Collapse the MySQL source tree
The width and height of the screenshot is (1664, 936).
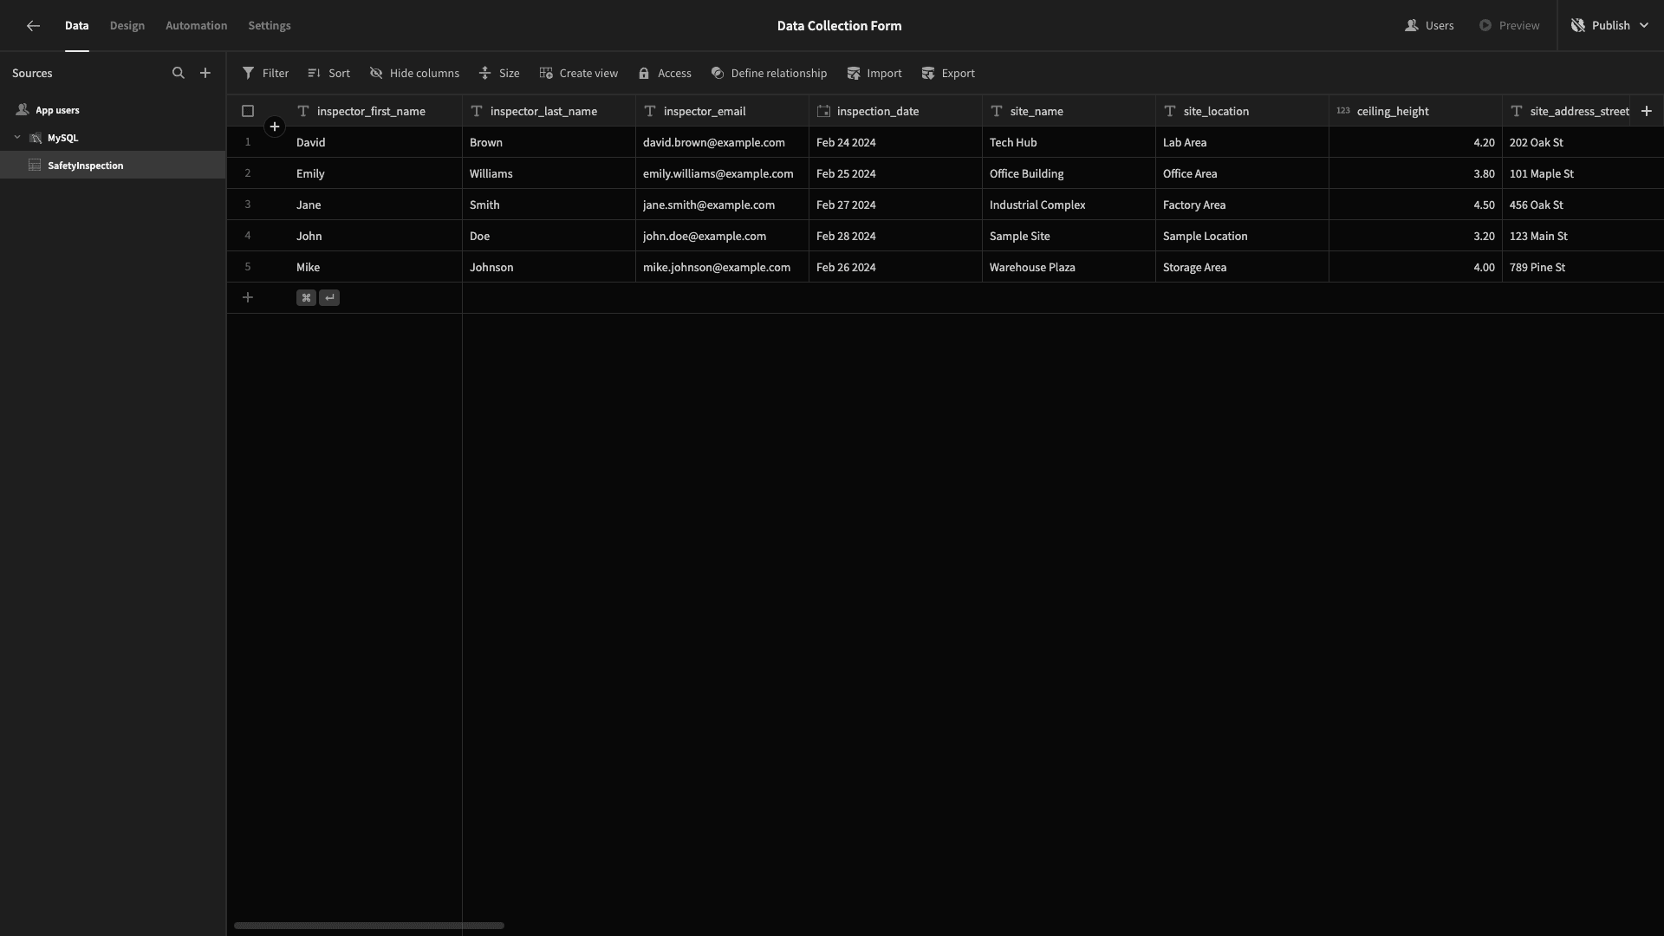17,138
